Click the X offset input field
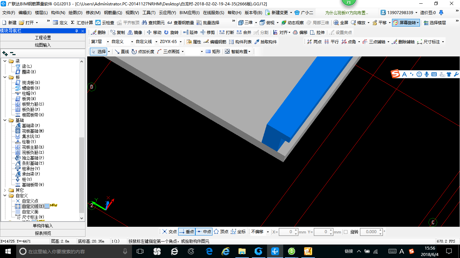 (x=288, y=232)
